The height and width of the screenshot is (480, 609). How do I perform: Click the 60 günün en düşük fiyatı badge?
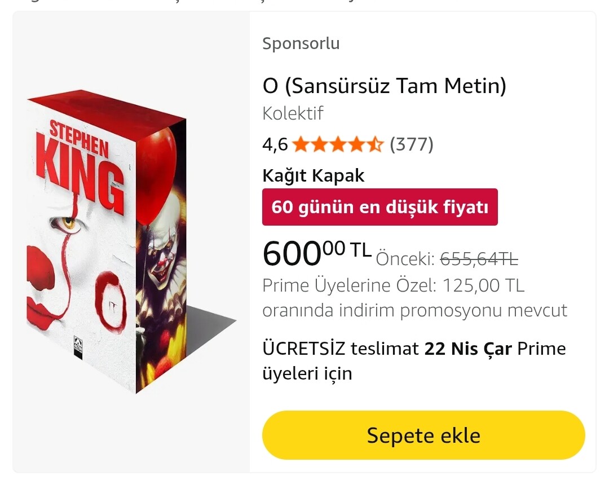coord(379,207)
